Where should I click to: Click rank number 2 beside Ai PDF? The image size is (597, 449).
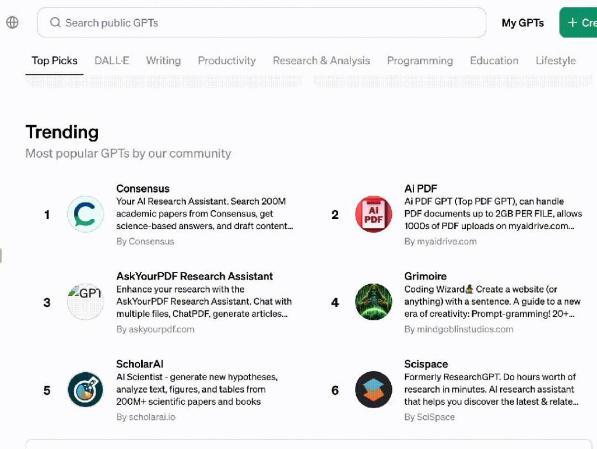tap(335, 215)
